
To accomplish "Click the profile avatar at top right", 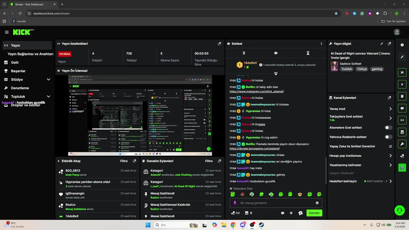I will [x=397, y=32].
